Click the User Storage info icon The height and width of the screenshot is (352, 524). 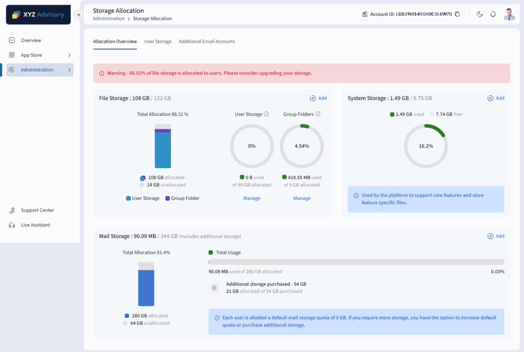[266, 114]
